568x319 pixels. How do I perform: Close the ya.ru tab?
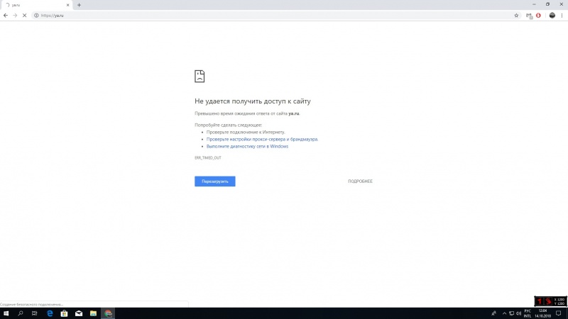point(68,5)
